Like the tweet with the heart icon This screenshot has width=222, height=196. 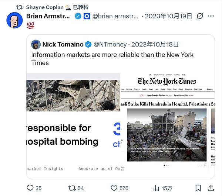click(114, 188)
